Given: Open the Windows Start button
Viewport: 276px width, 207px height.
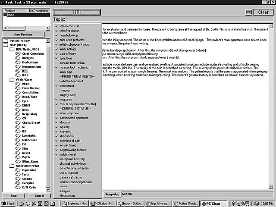Looking at the screenshot, I should [x=8, y=204].
